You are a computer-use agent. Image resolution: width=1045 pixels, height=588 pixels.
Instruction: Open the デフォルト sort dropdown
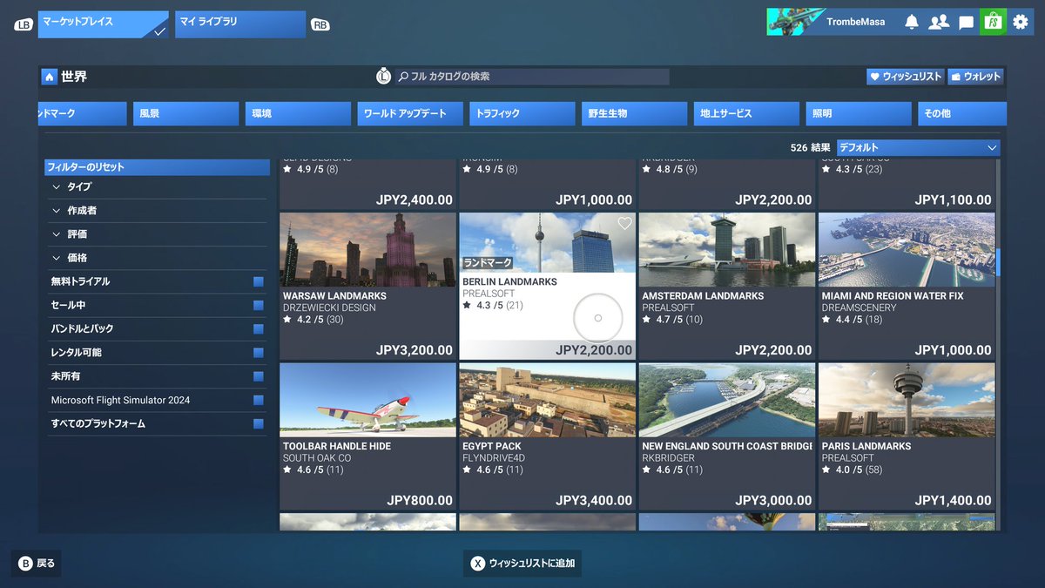click(x=918, y=148)
